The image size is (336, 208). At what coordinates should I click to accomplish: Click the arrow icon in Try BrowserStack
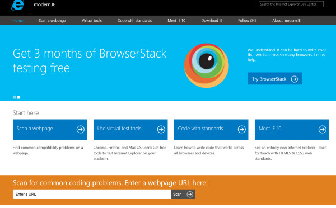pos(295,79)
